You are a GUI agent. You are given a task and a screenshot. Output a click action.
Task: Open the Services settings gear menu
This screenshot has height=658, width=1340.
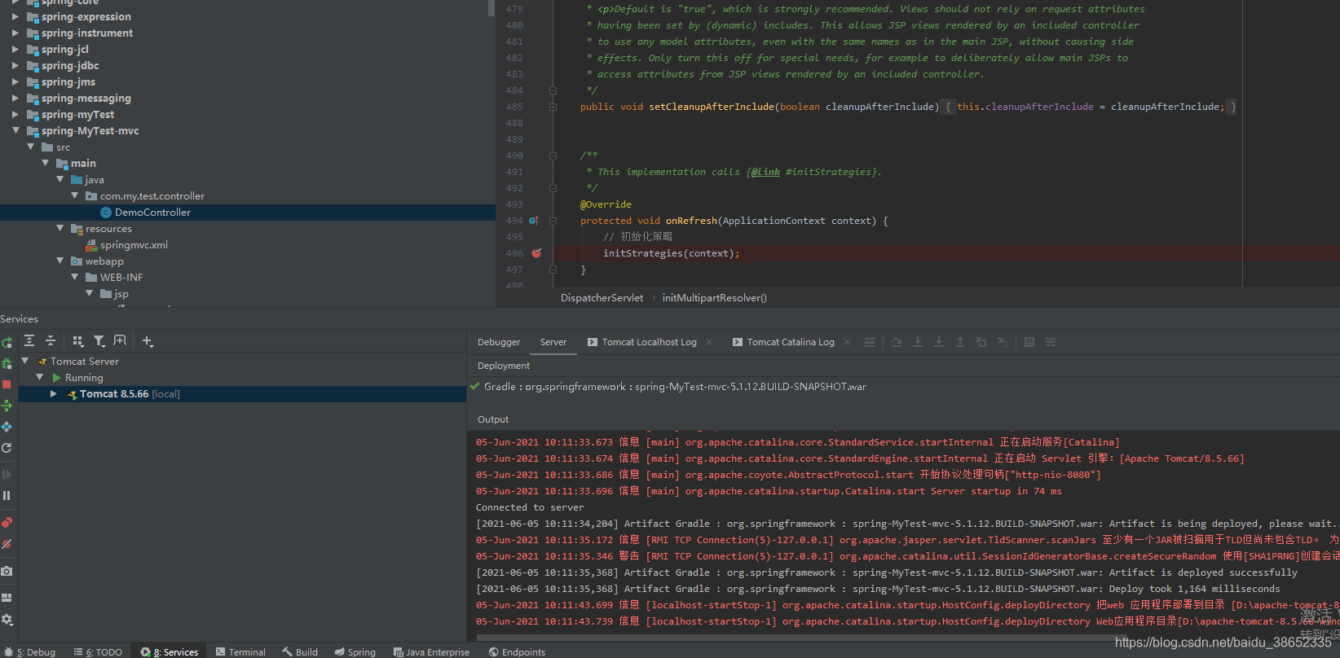coord(7,620)
